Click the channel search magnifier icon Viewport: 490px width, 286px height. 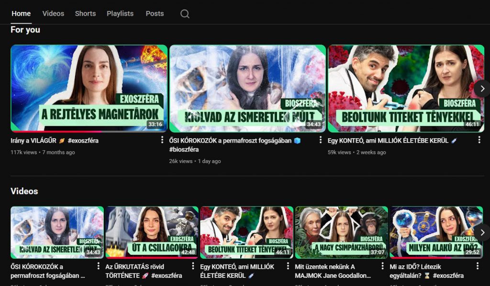coord(185,14)
